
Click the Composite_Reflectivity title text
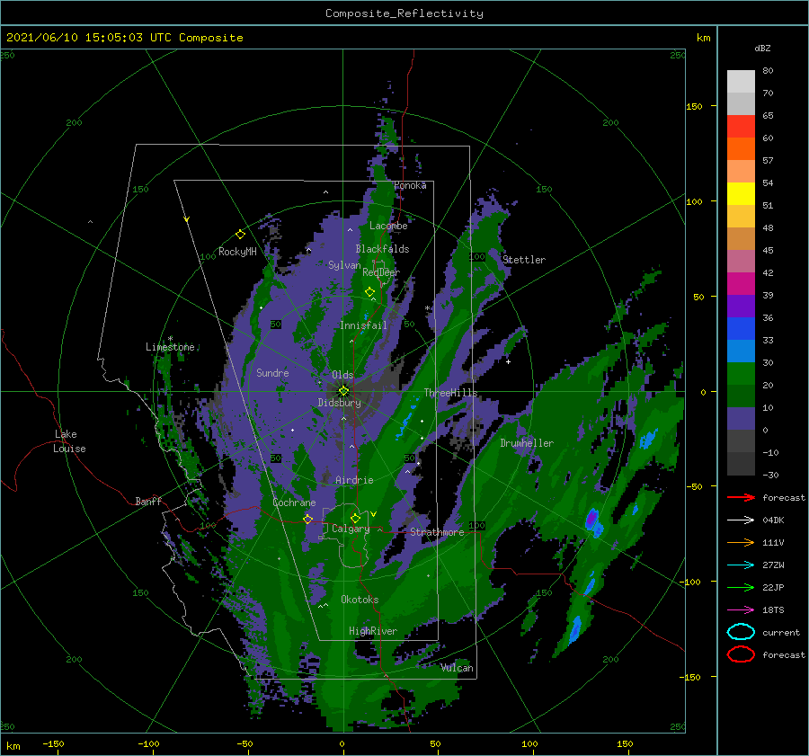[x=404, y=13]
